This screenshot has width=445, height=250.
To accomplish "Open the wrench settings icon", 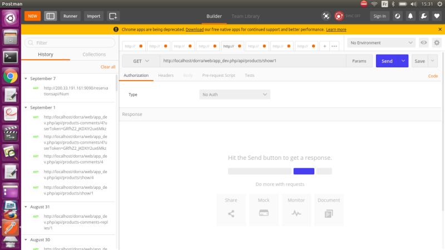I will [424, 16].
